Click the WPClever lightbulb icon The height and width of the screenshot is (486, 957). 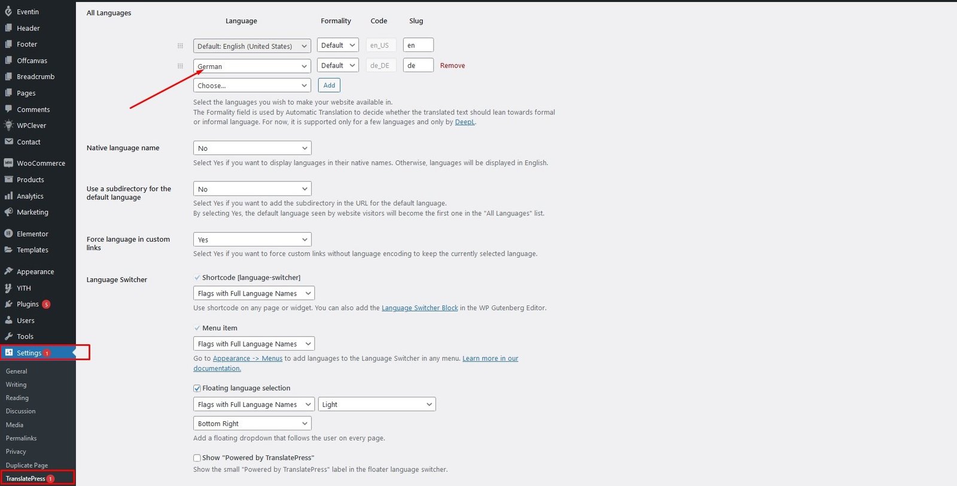[8, 125]
